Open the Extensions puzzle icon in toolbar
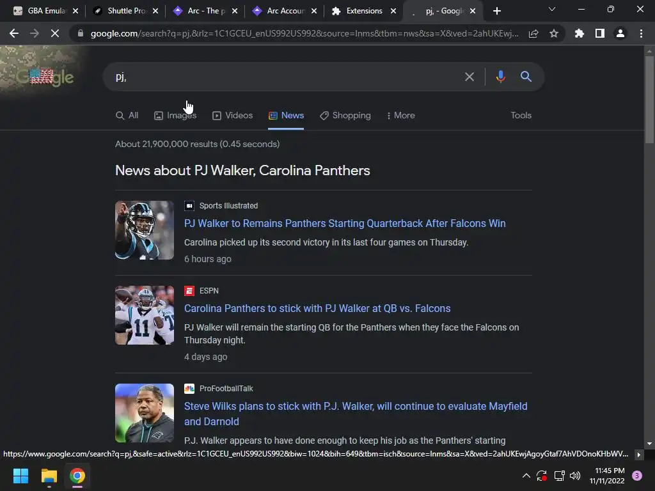This screenshot has height=491, width=655. (579, 33)
